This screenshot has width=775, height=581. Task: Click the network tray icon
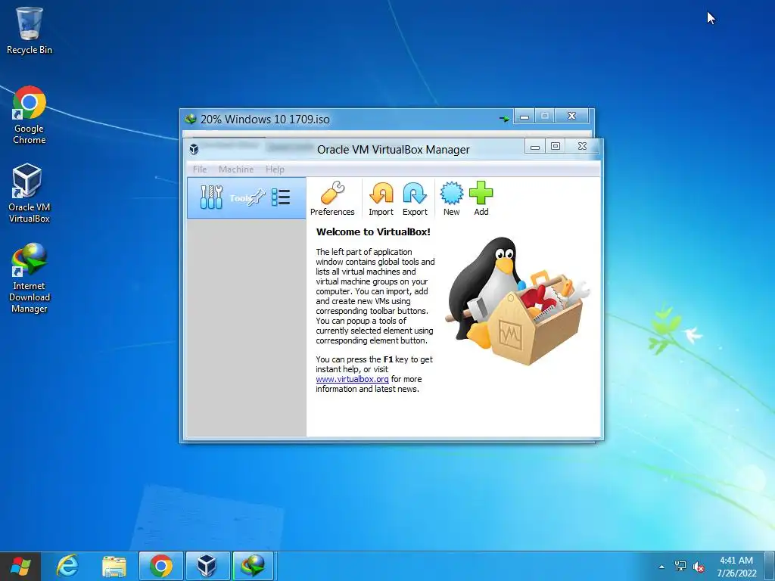coord(680,566)
